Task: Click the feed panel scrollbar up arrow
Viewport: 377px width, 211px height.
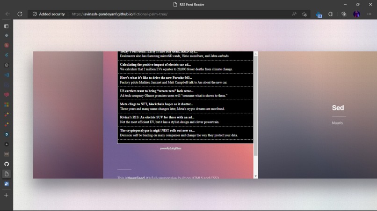Action: [255, 54]
